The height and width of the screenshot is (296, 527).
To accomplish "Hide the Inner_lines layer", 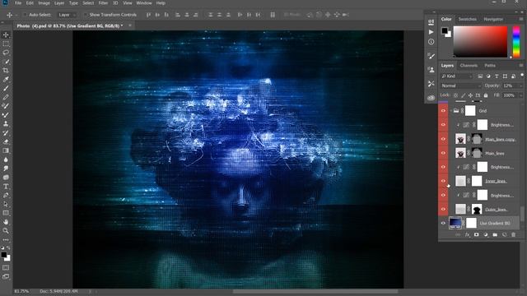I will pos(443,181).
